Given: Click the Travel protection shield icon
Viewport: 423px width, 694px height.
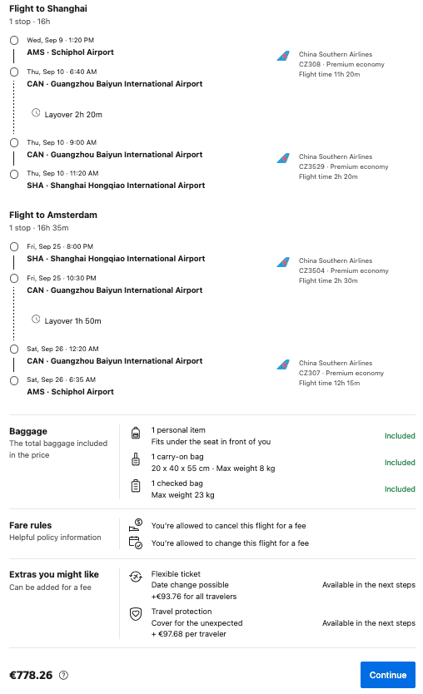Looking at the screenshot, I should [x=136, y=614].
